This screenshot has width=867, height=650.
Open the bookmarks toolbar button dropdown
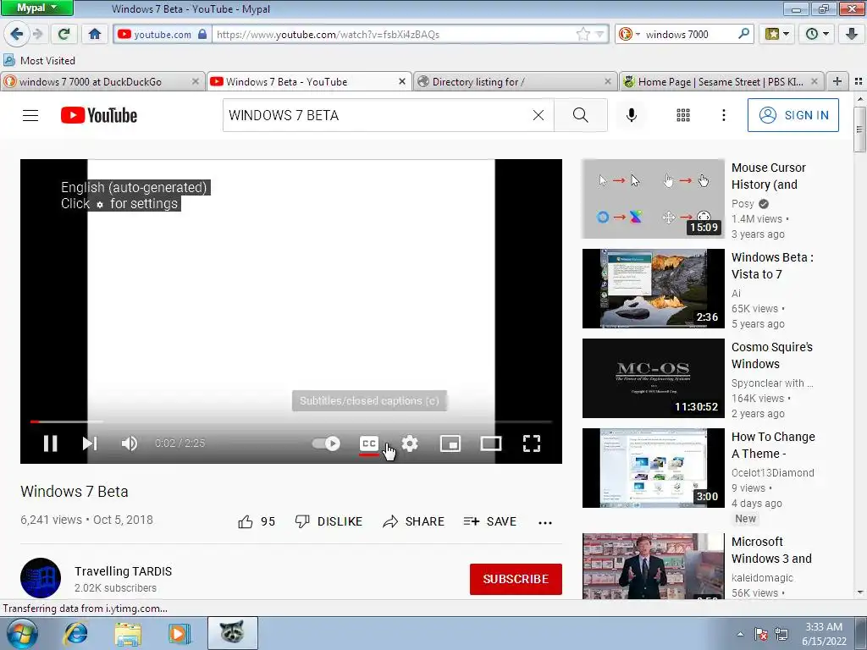tap(777, 34)
